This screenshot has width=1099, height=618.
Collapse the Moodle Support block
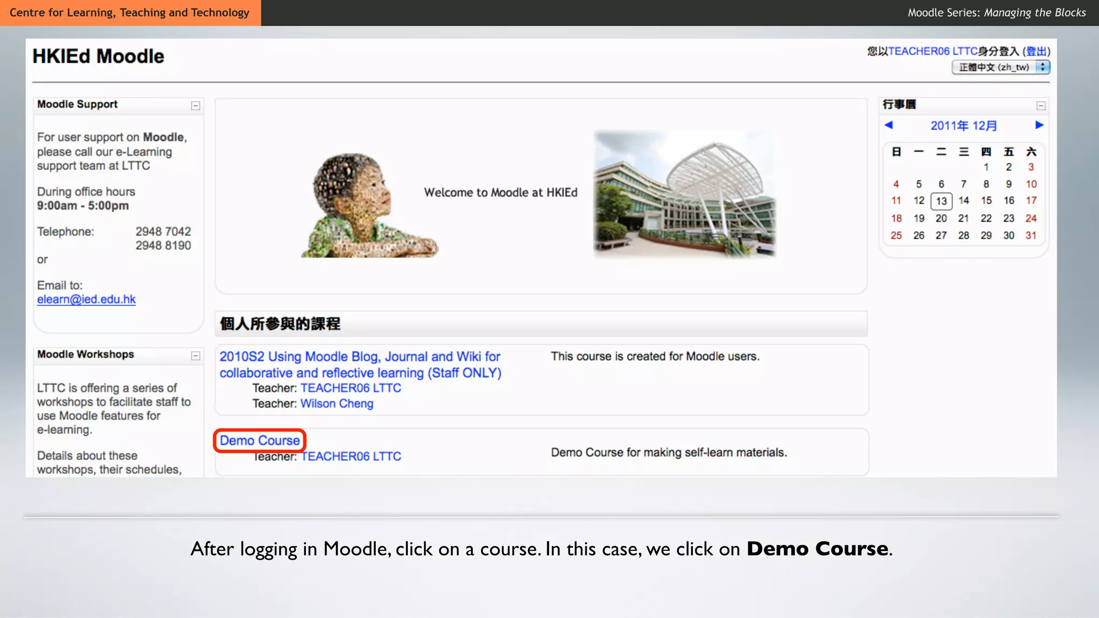click(x=196, y=106)
